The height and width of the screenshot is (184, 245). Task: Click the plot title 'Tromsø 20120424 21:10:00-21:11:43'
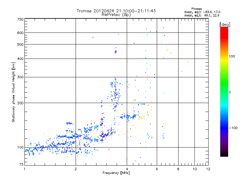pos(116,11)
